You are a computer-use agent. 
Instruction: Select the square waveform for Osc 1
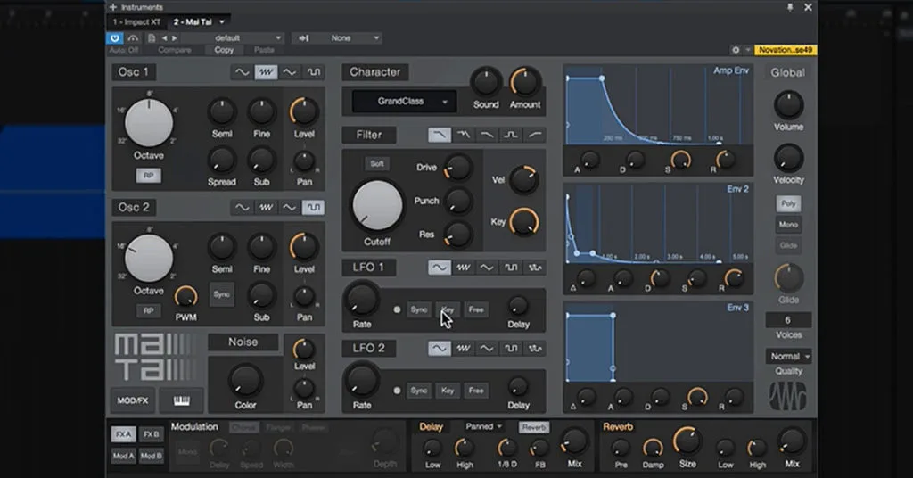(x=313, y=72)
